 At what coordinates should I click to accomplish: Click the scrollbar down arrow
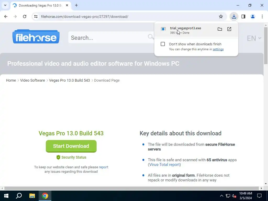tap(266, 184)
